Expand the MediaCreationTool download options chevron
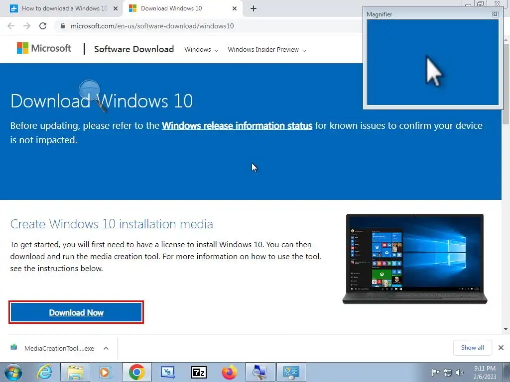 click(106, 348)
